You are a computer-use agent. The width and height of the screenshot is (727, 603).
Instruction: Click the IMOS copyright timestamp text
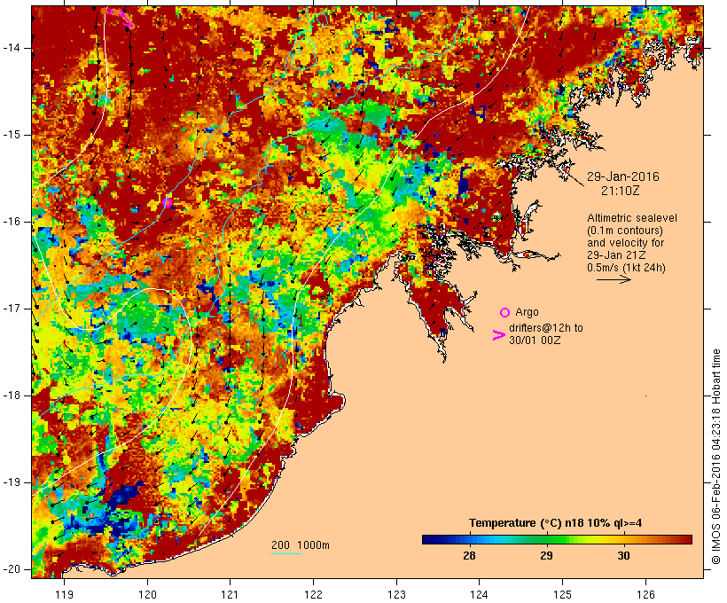(715, 457)
